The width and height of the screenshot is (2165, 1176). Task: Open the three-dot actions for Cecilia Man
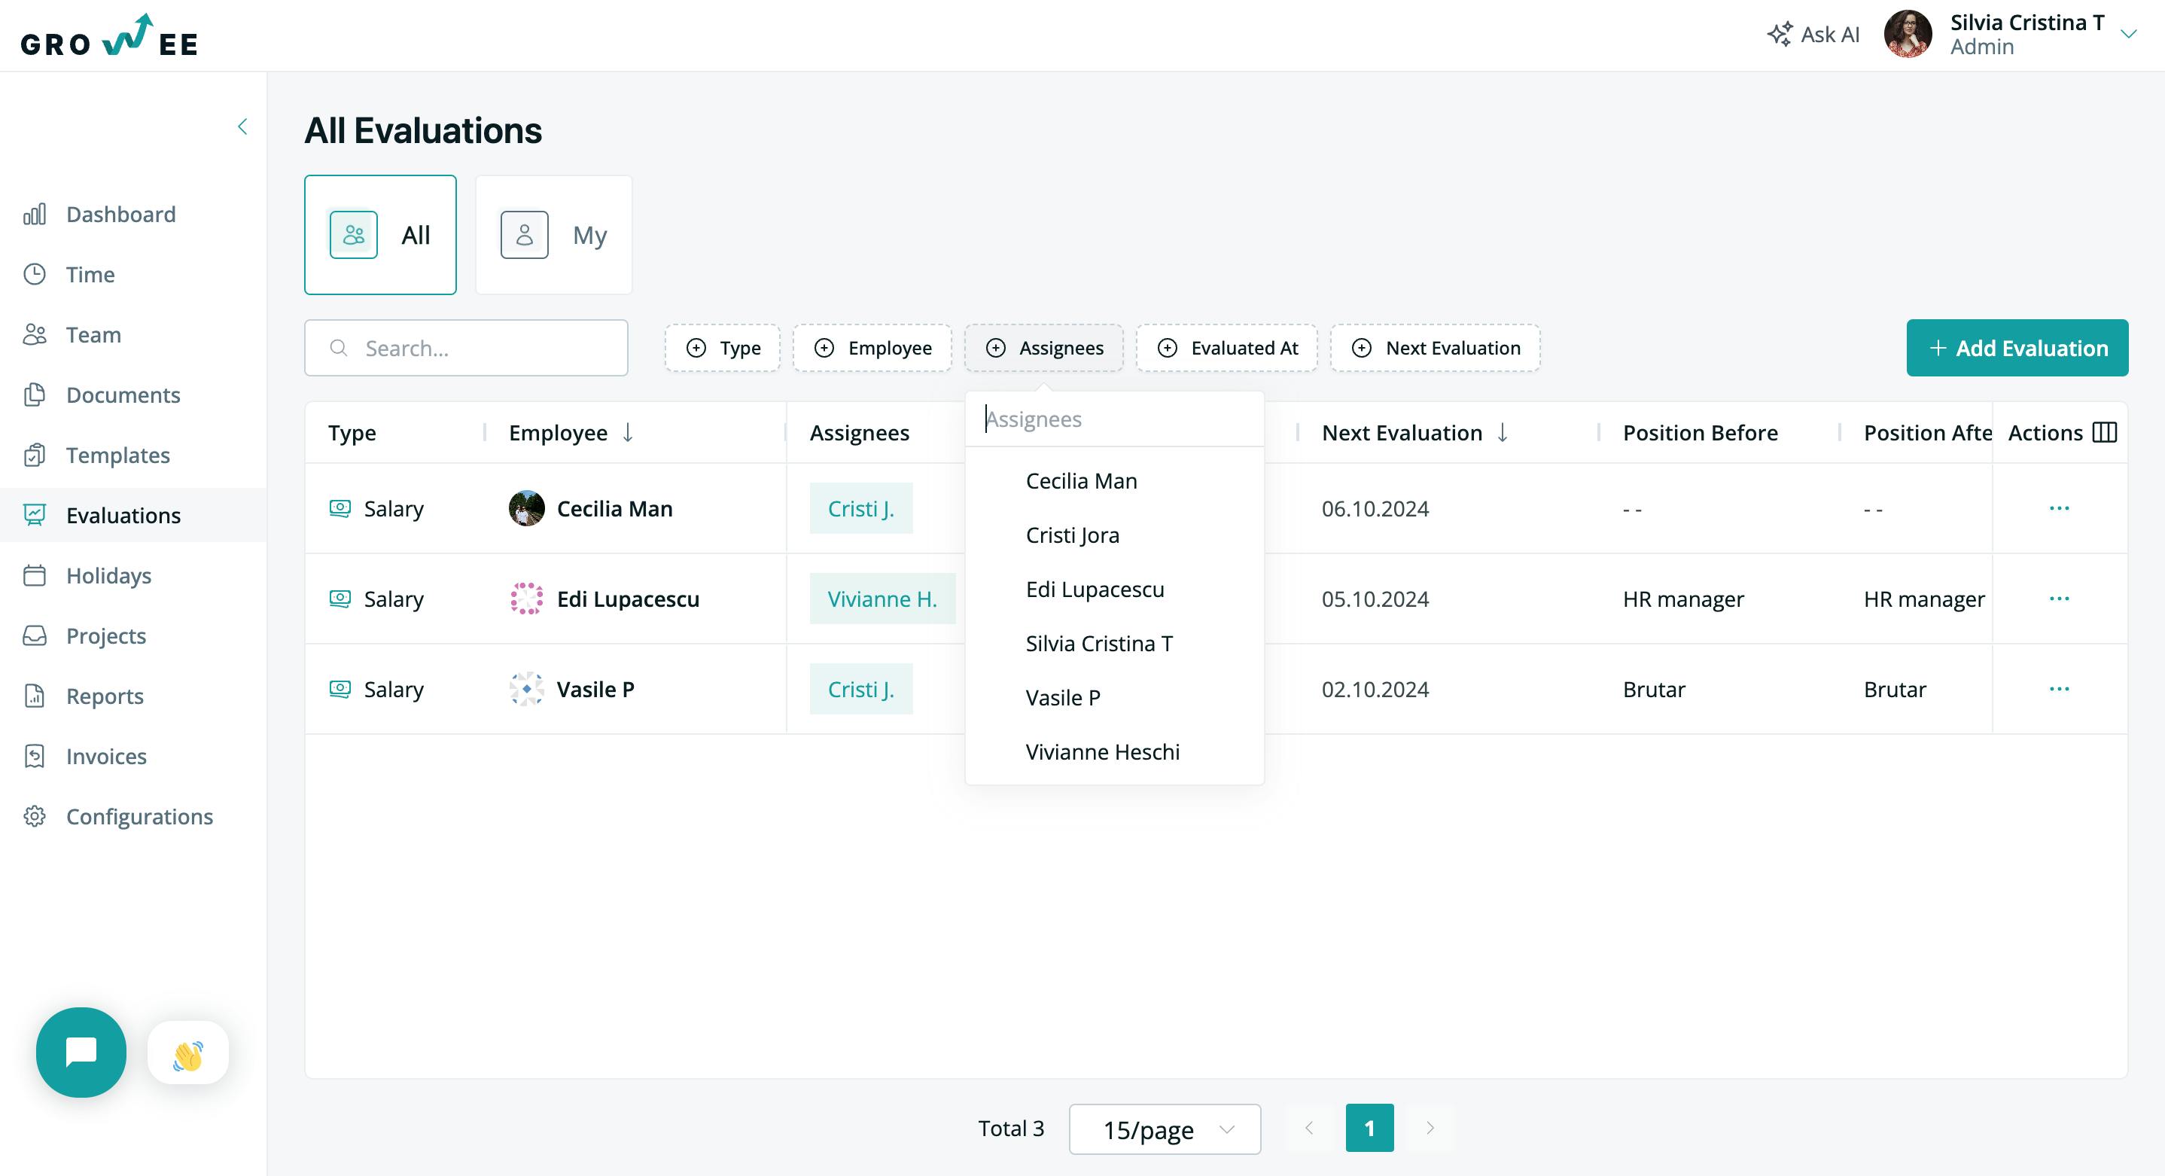click(2059, 507)
